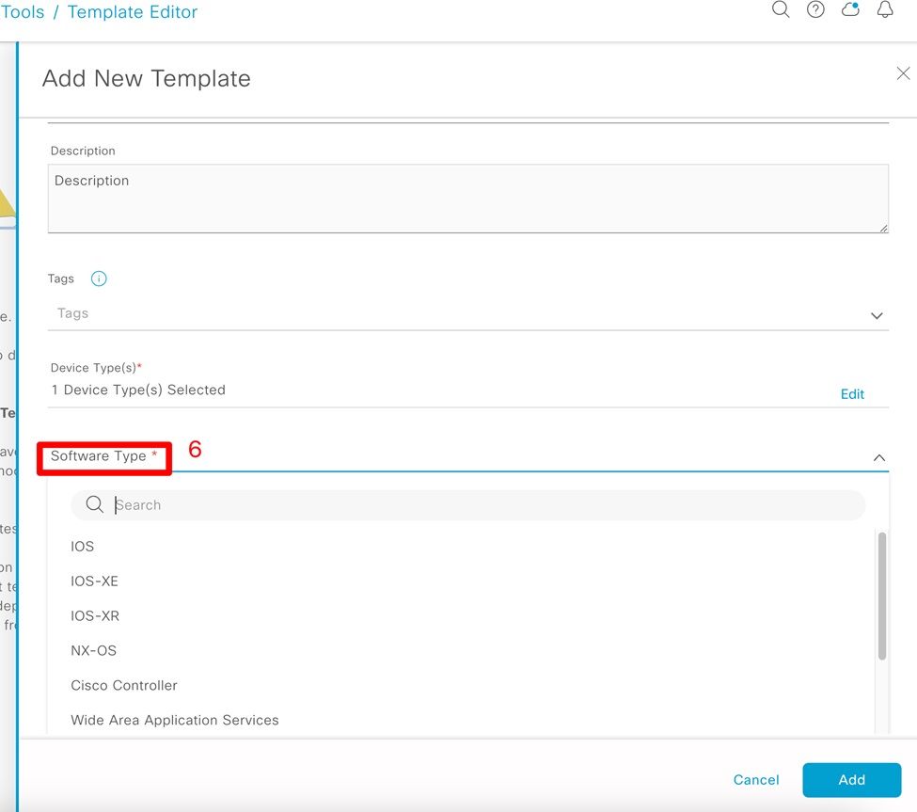Image resolution: width=917 pixels, height=812 pixels.
Task: Cancel the new template
Action: point(756,779)
